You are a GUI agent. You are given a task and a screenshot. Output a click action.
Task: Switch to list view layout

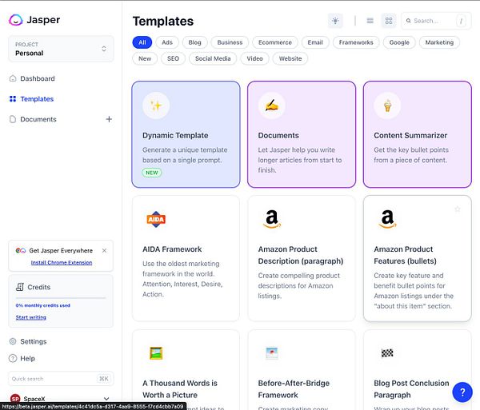[370, 21]
